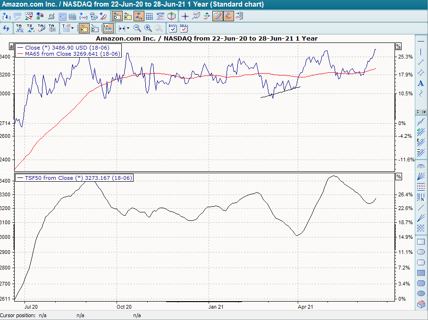Viewport: 428px width, 320px height.
Task: Select the crosshair pointer tool
Action: 184,16
